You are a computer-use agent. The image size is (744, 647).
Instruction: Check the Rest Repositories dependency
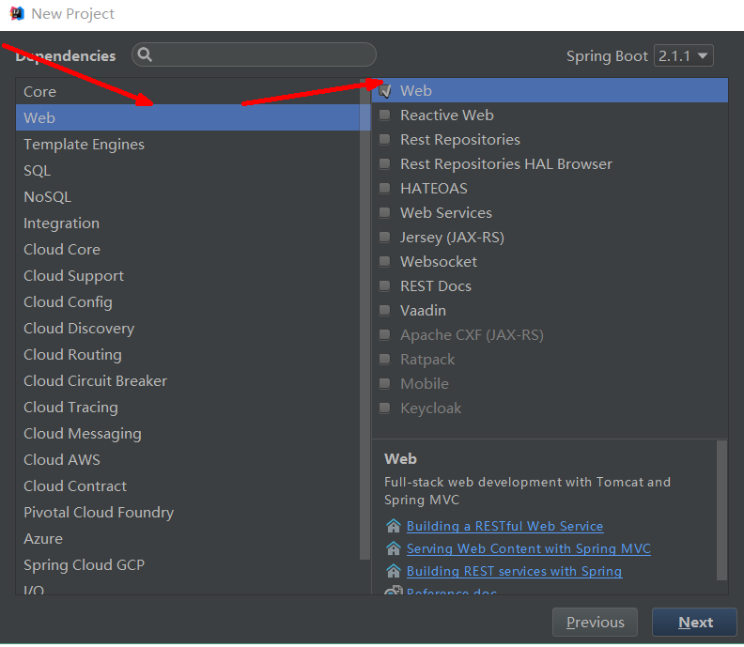point(385,139)
